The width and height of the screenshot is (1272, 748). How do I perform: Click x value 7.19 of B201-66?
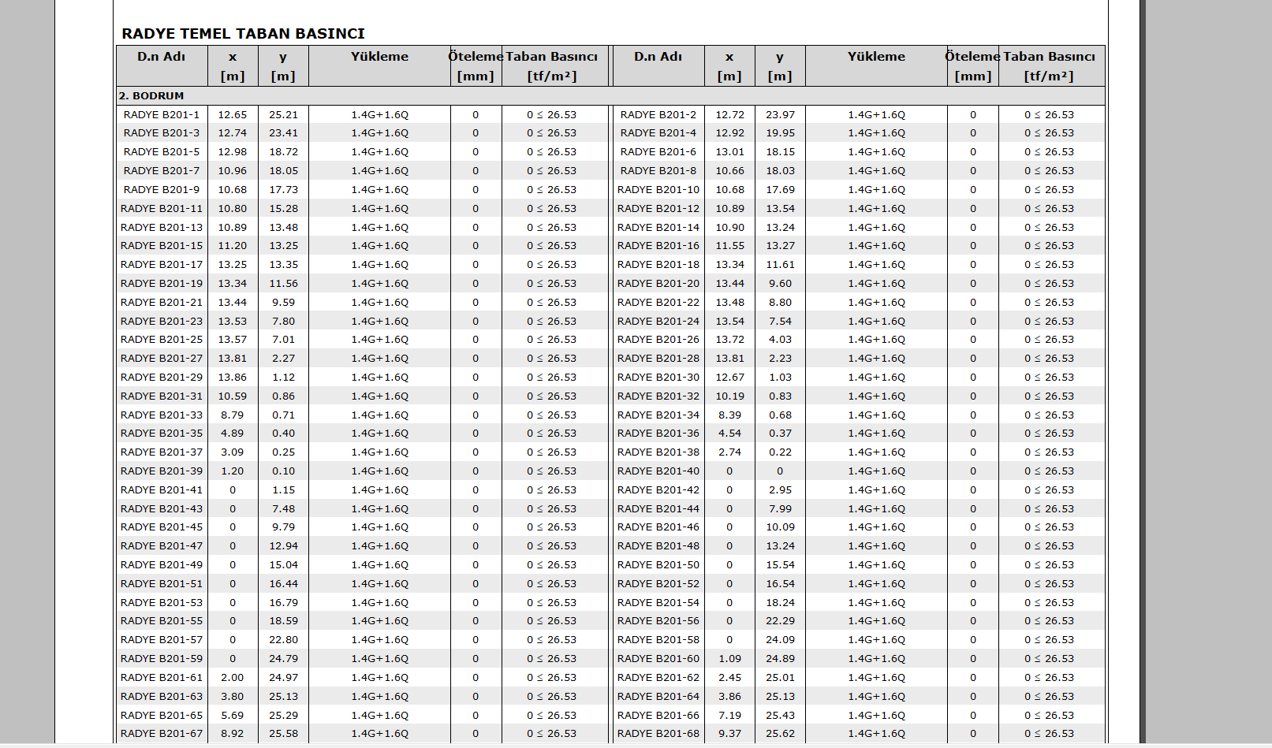(x=730, y=716)
